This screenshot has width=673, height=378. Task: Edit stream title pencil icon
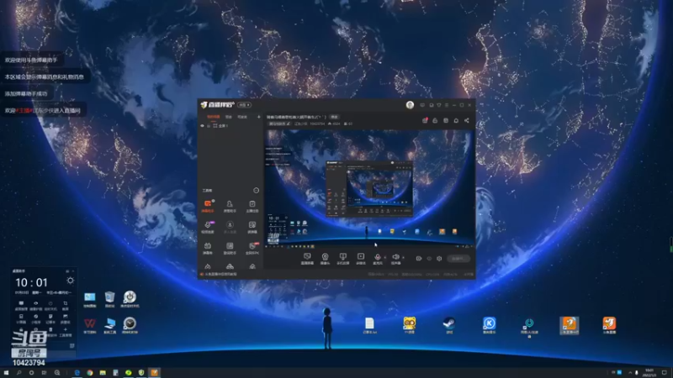[x=288, y=123]
